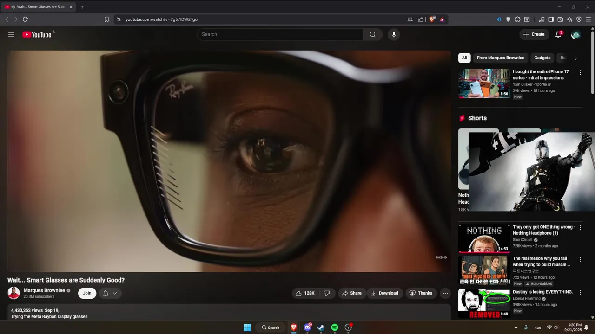Image resolution: width=595 pixels, height=334 pixels.
Task: Open the Brave VPN shield icon
Action: 579,19
